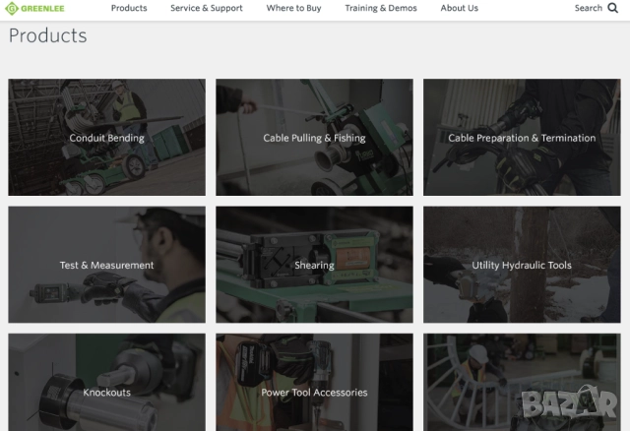The image size is (630, 431).
Task: Open Training & Demos menu
Action: [381, 8]
